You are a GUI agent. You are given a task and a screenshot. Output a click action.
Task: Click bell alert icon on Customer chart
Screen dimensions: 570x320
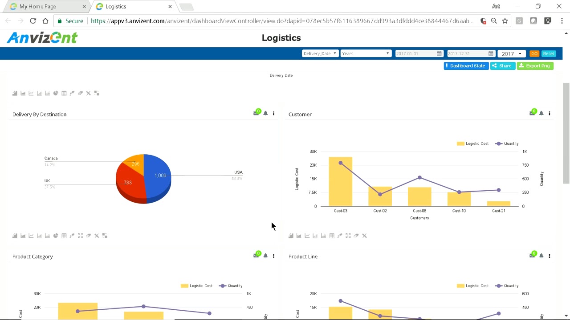point(541,113)
